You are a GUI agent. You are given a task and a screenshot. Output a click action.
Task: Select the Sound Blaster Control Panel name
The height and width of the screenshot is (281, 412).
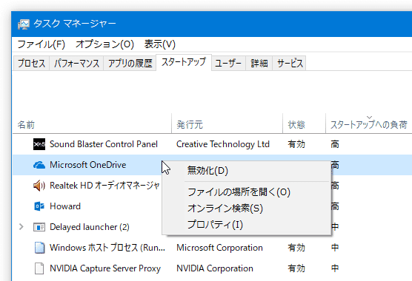pyautogui.click(x=104, y=144)
